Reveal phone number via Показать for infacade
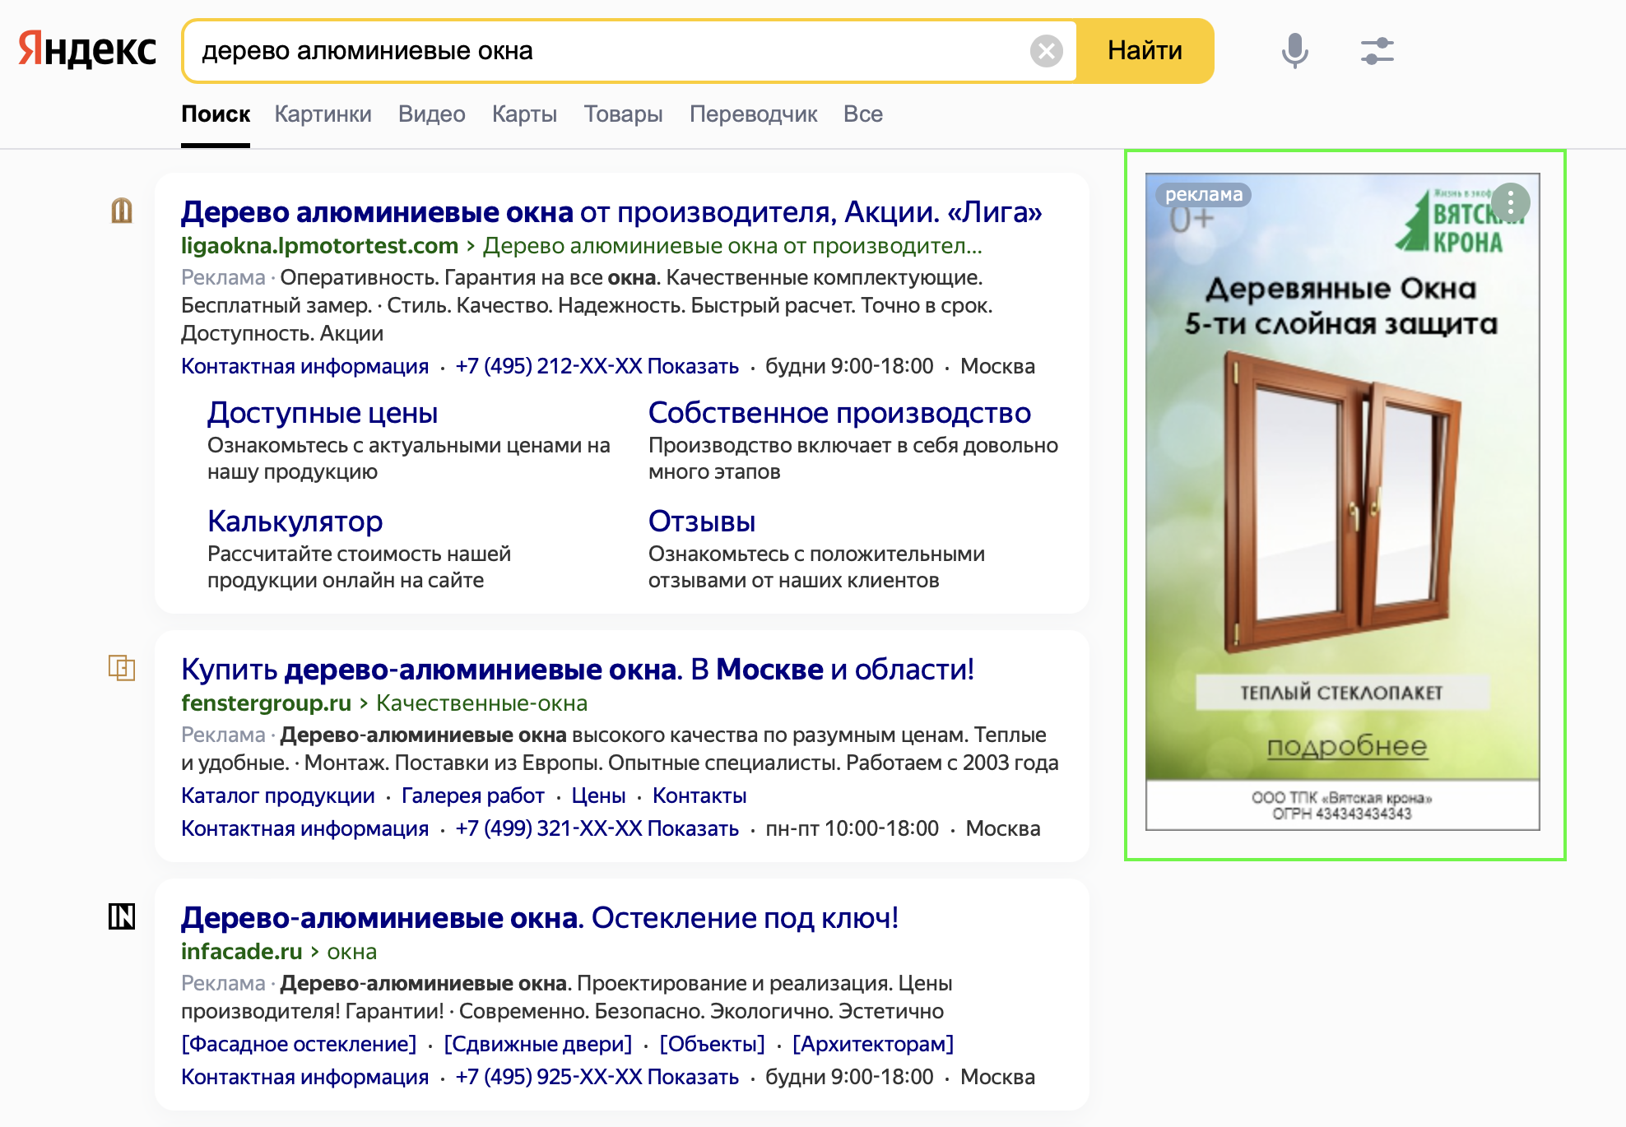This screenshot has width=1626, height=1127. point(692,1075)
